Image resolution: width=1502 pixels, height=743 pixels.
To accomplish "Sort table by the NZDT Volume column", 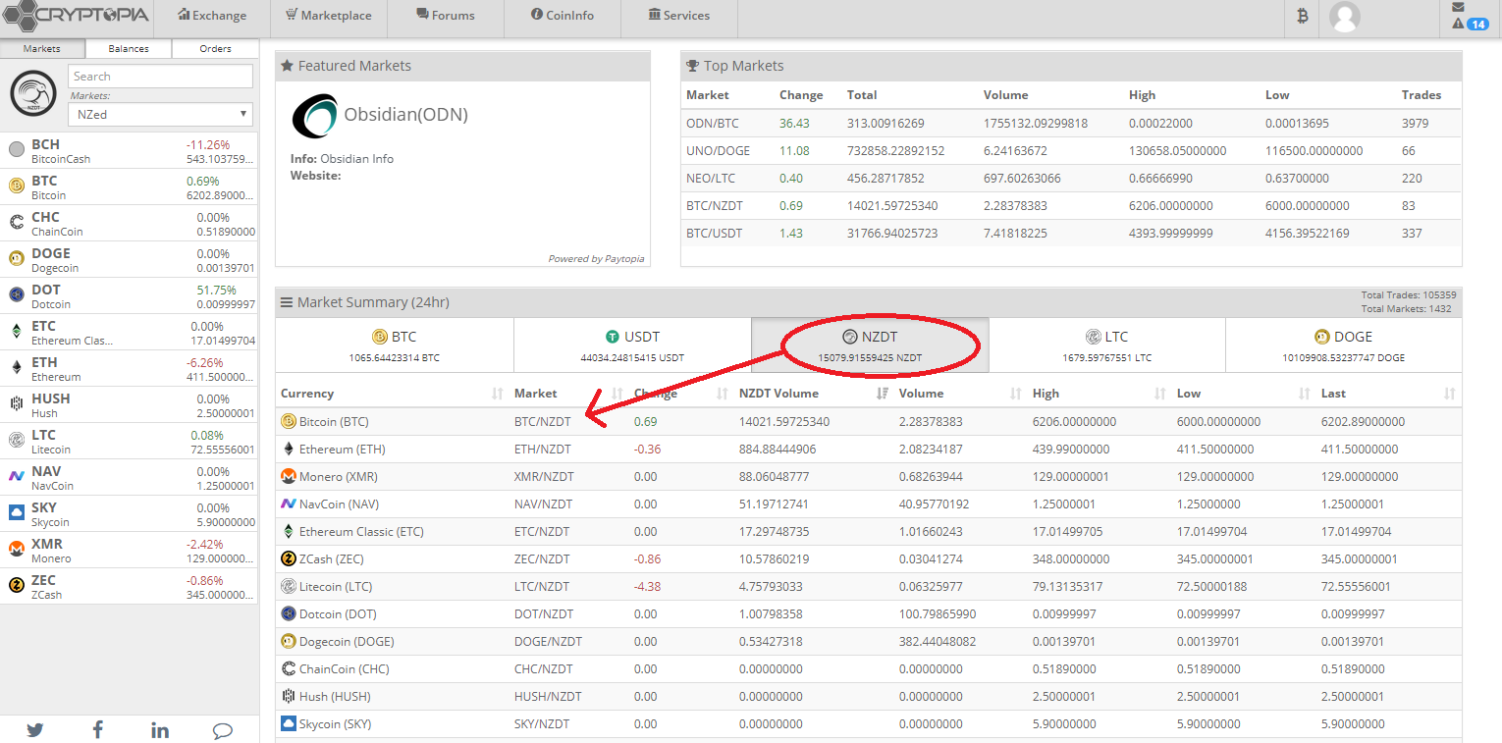I will (814, 394).
